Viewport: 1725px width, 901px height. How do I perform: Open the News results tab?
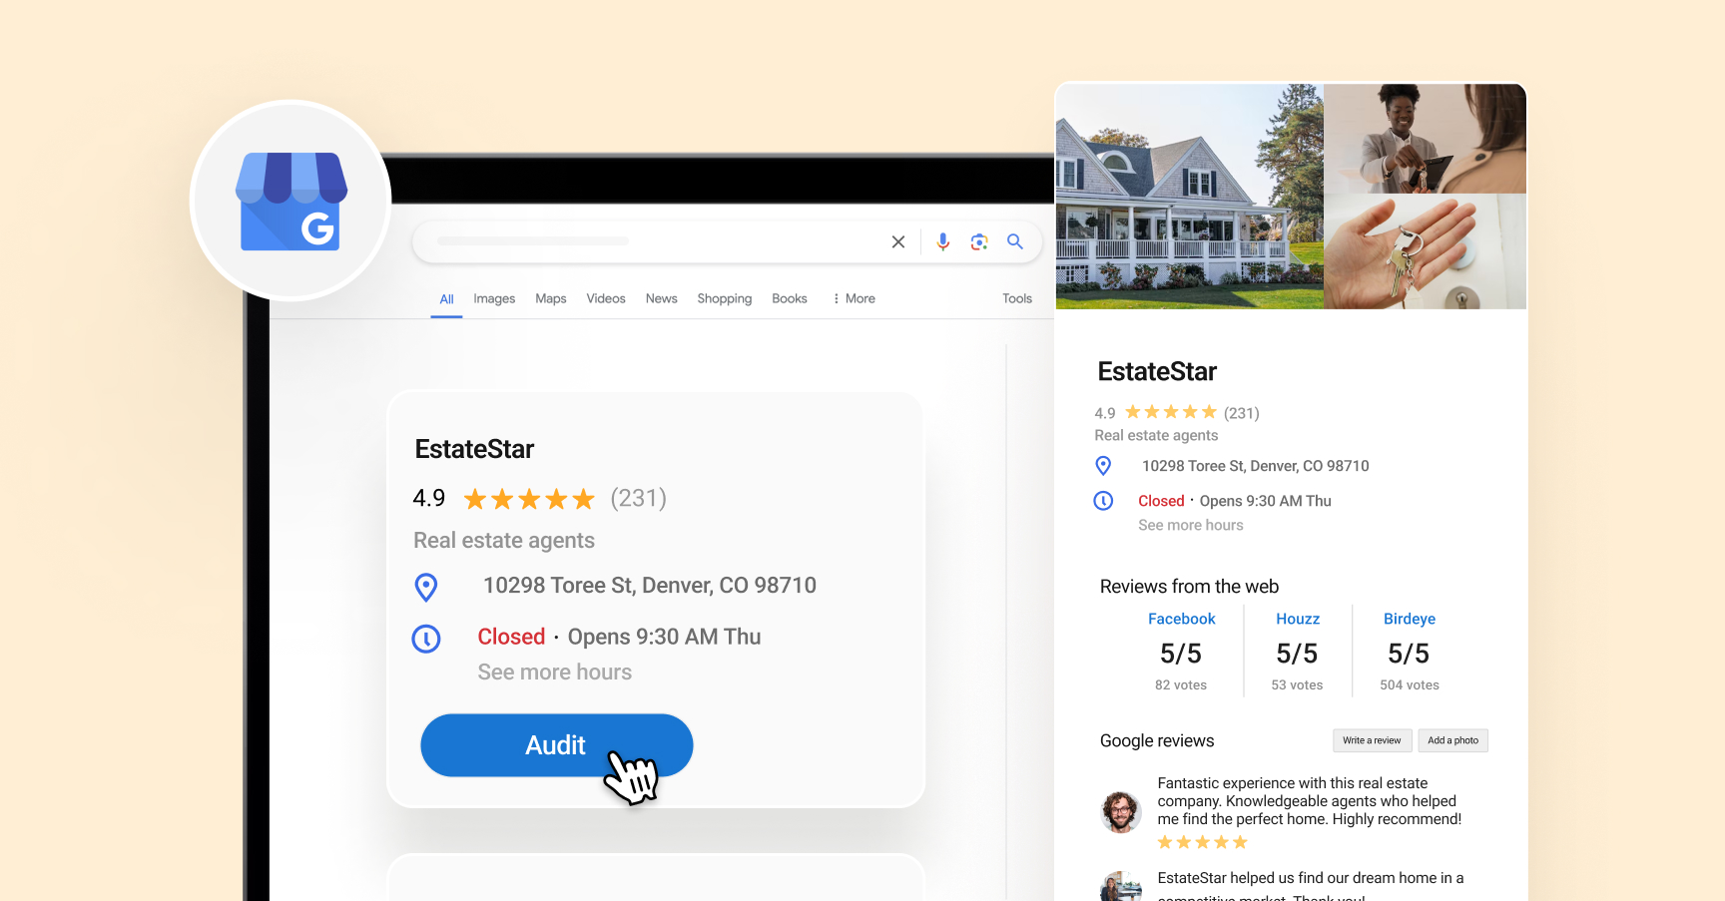click(661, 298)
